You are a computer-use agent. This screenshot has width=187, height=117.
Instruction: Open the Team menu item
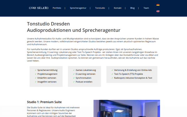146,8
